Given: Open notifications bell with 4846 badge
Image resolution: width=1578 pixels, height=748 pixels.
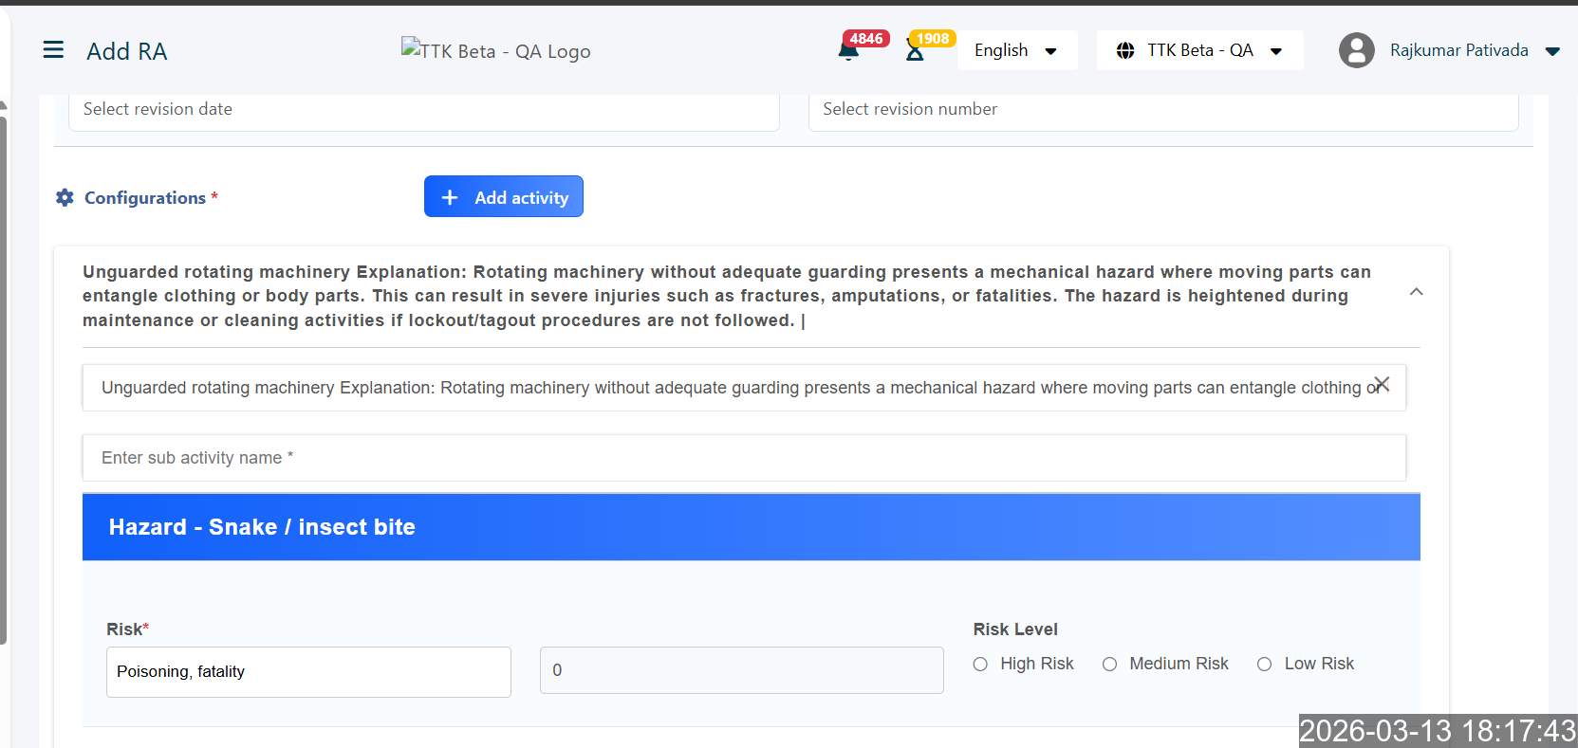Looking at the screenshot, I should tap(849, 51).
